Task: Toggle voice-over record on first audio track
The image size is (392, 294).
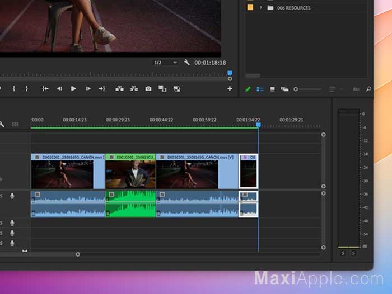Action: click(x=12, y=196)
